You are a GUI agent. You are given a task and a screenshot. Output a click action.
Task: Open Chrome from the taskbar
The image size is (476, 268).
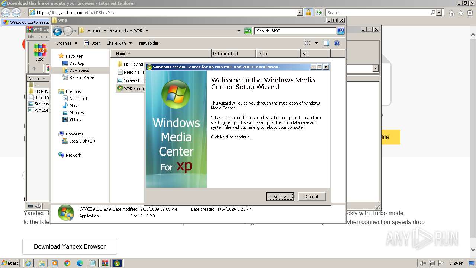click(67, 263)
